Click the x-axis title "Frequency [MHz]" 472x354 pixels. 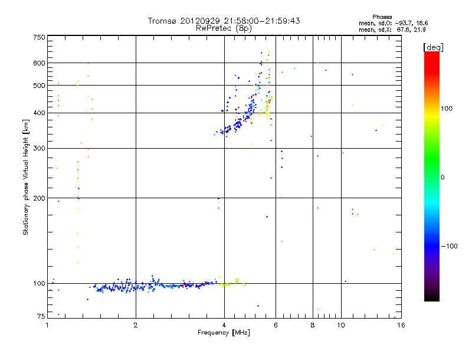point(224,333)
